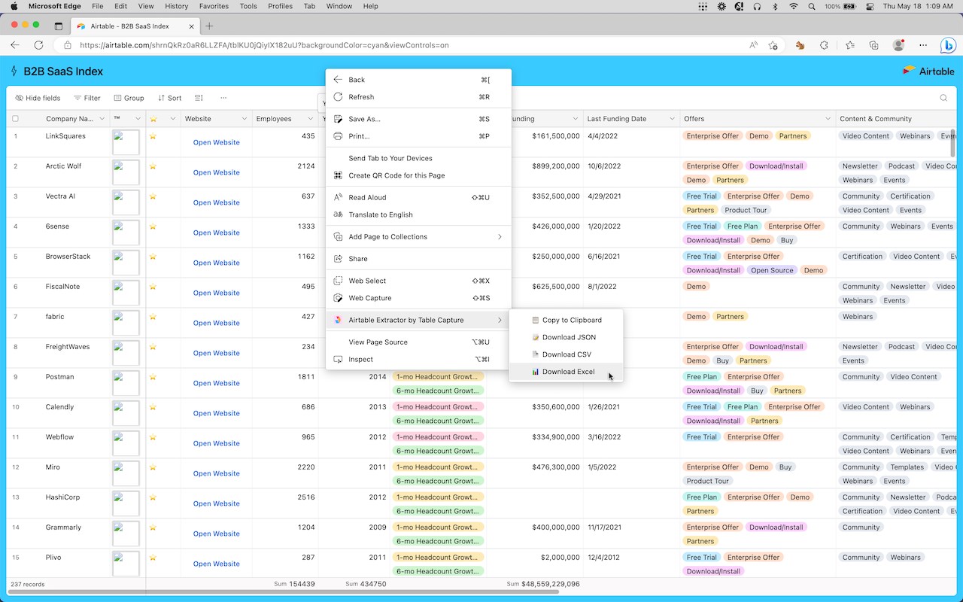963x602 pixels.
Task: Open the Last Funding Date column dropdown
Action: pos(672,119)
